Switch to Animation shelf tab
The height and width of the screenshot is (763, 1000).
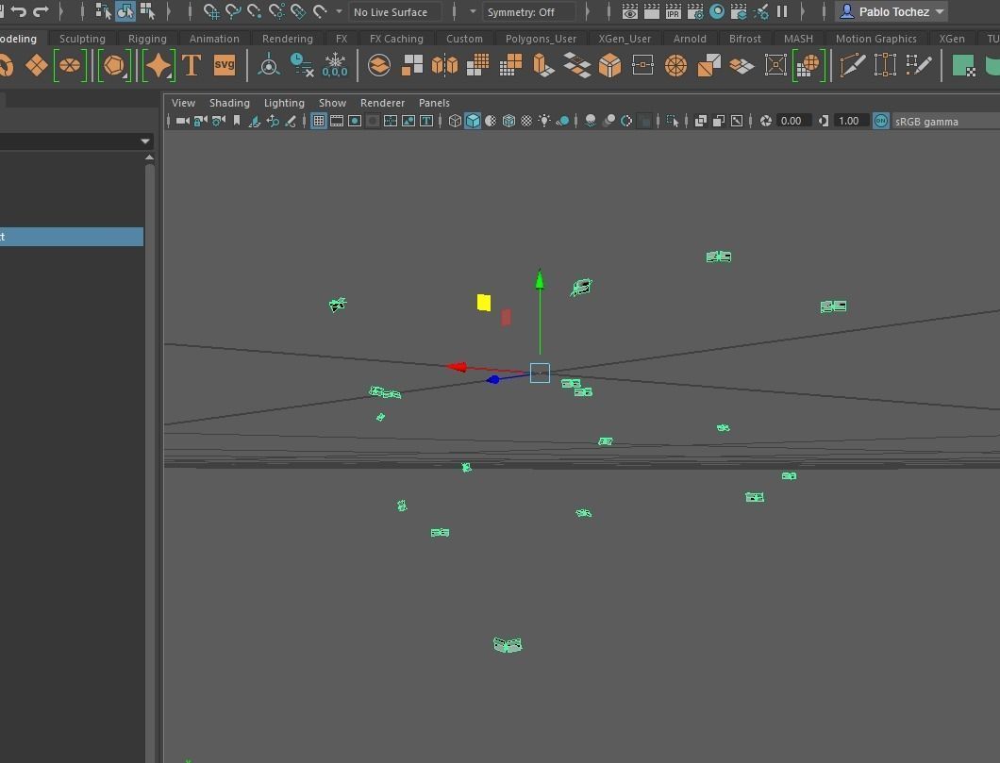pos(214,39)
